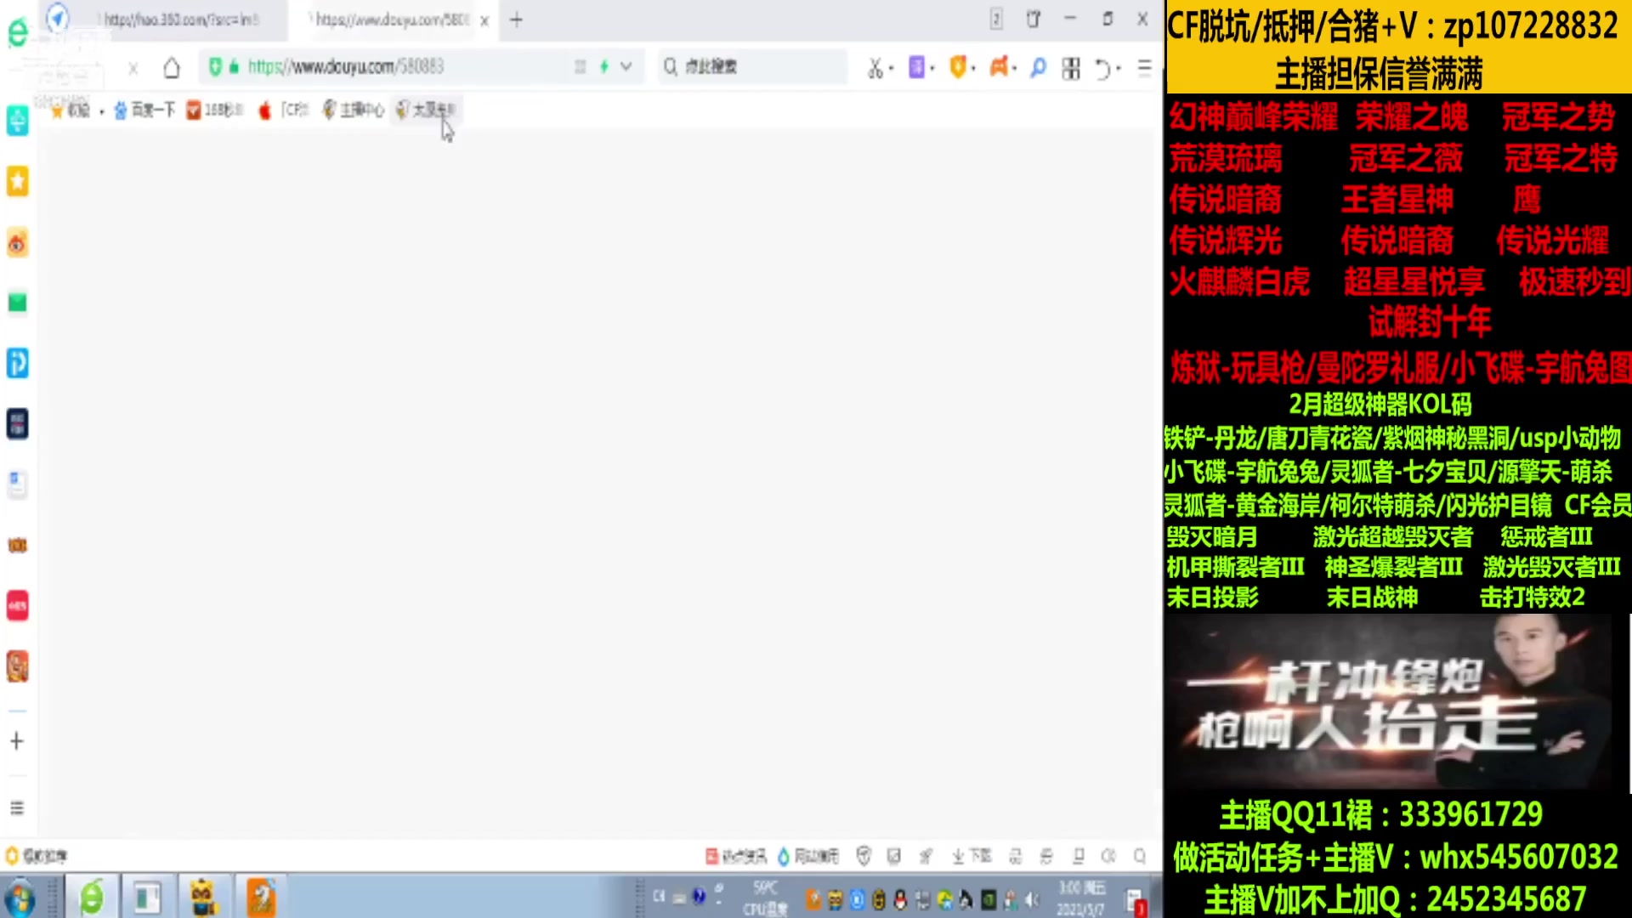Image resolution: width=1632 pixels, height=918 pixels.
Task: Open a new tab with plus button
Action: (516, 20)
